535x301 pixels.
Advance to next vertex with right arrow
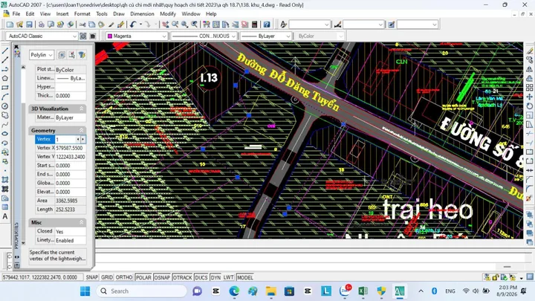[82, 139]
